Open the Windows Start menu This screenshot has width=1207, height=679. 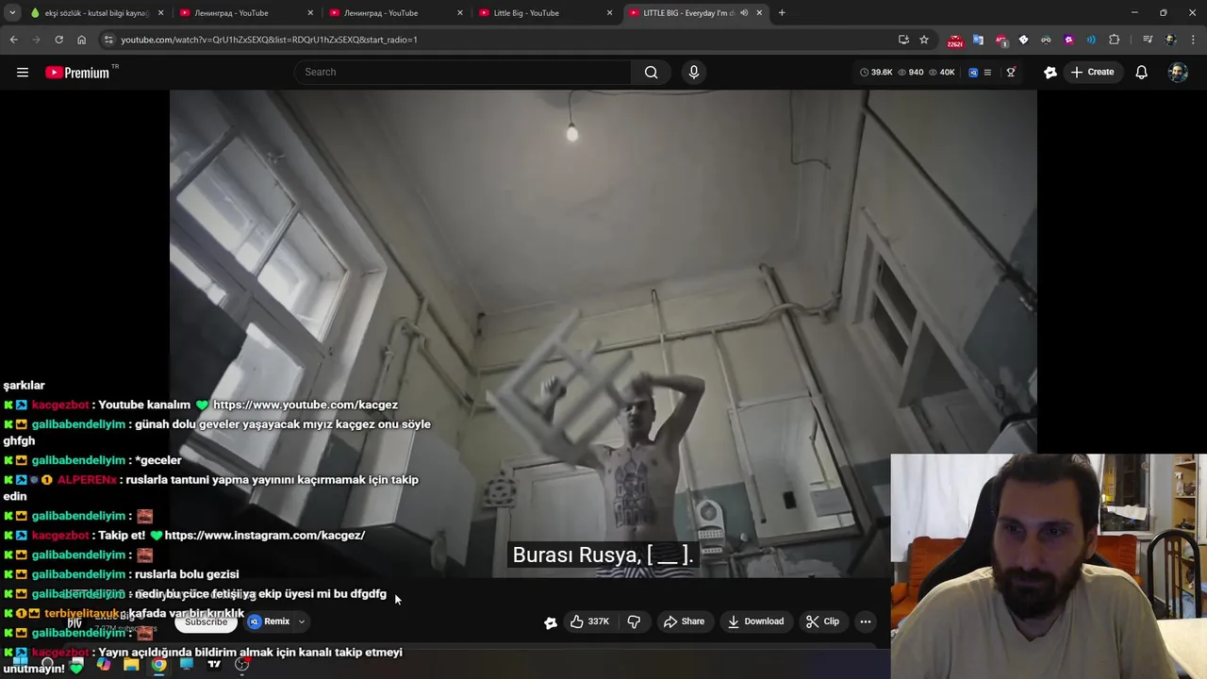[21, 664]
